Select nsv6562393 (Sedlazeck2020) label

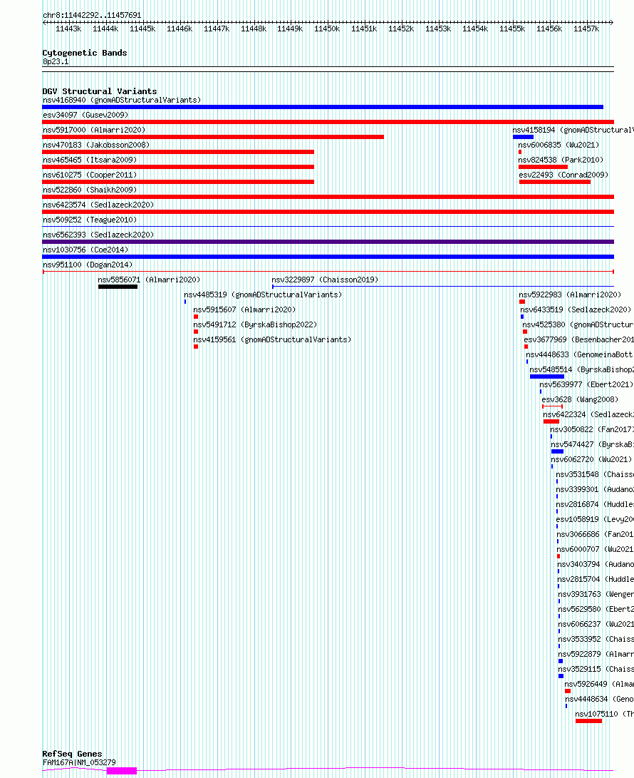98,234
